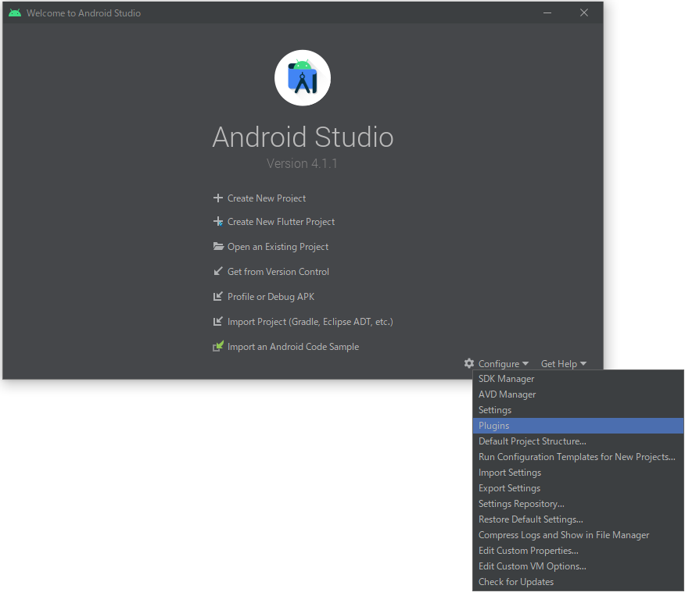Open Run Configuration Templates for New Projects...
Image resolution: width=685 pixels, height=596 pixels.
point(578,457)
